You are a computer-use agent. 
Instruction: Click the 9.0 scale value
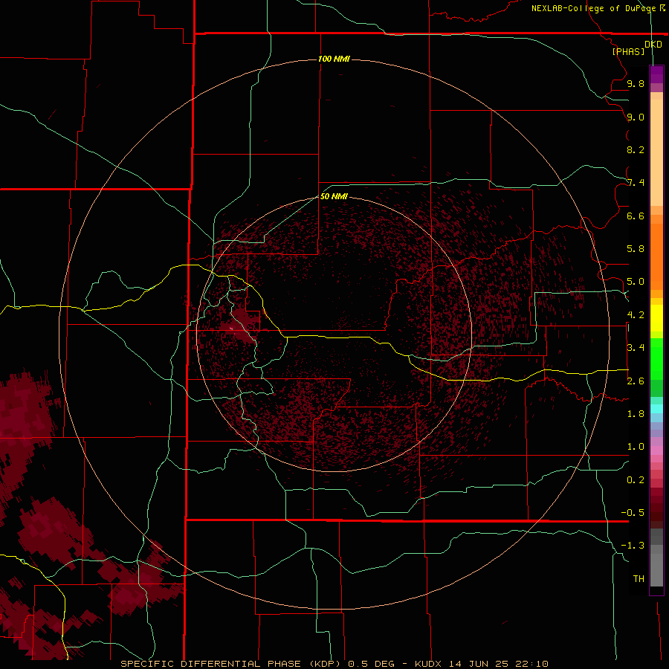pos(636,117)
